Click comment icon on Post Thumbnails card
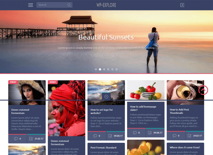Image resolution: width=213 pixels, height=155 pixels. pyautogui.click(x=174, y=136)
